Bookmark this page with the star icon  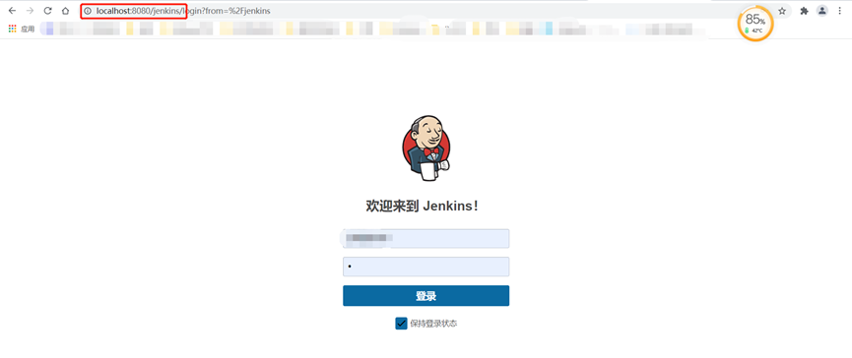coord(782,11)
